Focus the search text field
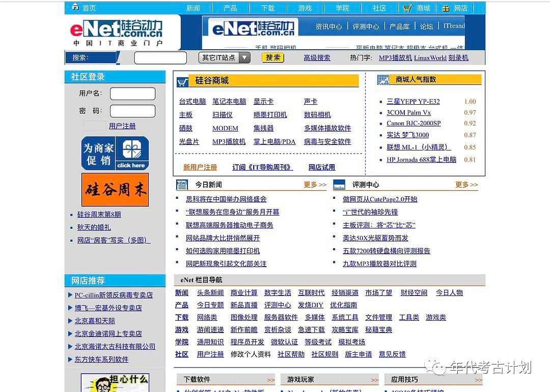The image size is (550, 392). point(160,58)
